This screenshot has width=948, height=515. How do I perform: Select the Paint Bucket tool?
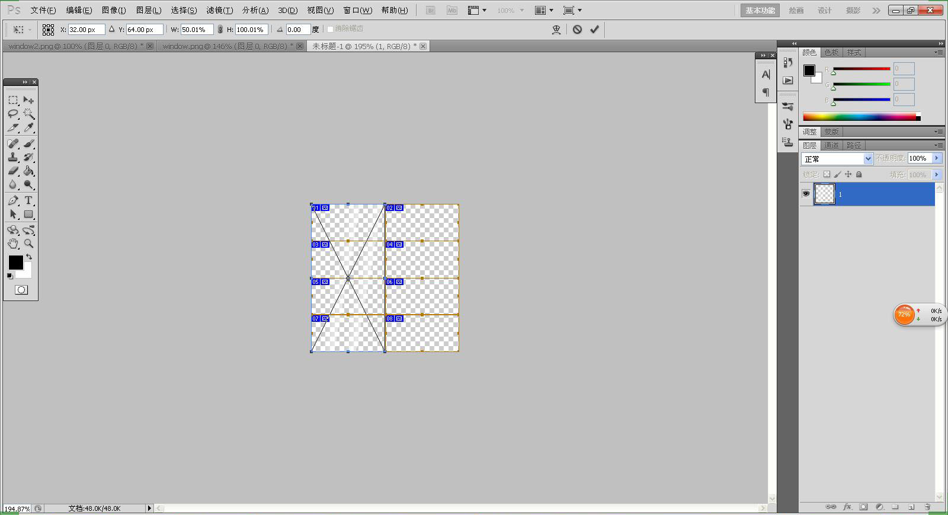[28, 171]
